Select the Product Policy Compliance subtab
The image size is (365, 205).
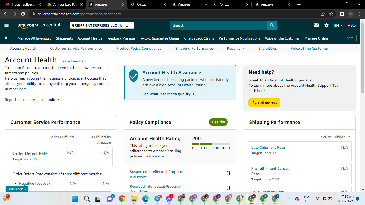(139, 48)
